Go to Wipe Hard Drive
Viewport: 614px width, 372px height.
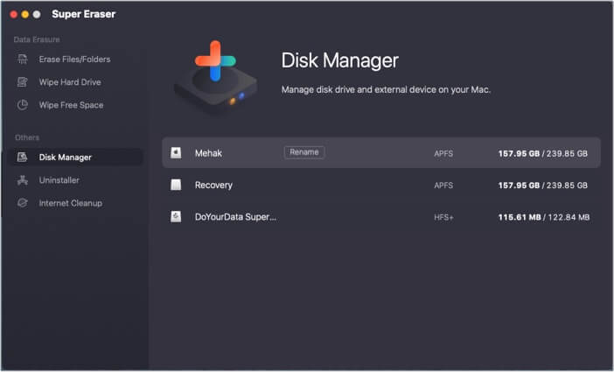[70, 82]
